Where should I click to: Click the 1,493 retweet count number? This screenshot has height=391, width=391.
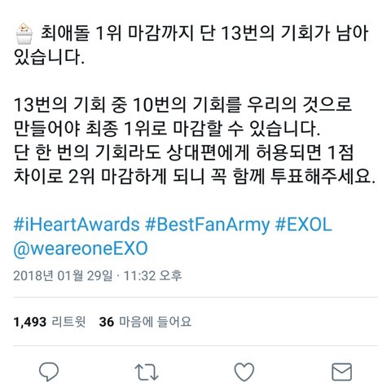pyautogui.click(x=30, y=322)
